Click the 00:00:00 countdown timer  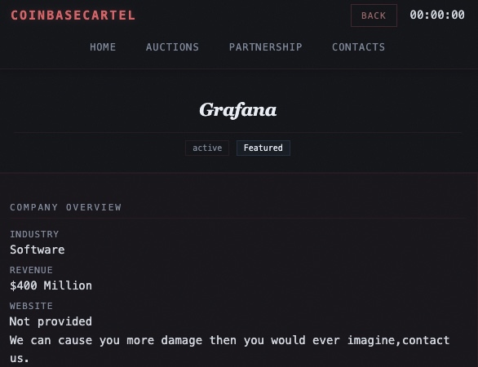[x=437, y=15]
